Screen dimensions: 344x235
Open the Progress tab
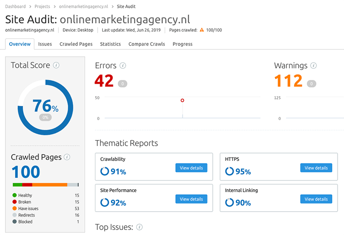pyautogui.click(x=183, y=44)
